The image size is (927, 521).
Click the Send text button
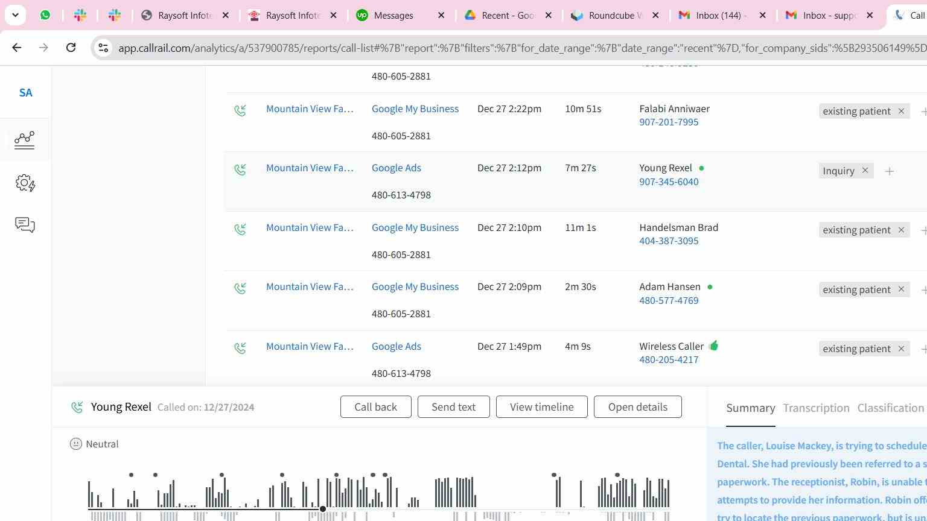pyautogui.click(x=453, y=407)
